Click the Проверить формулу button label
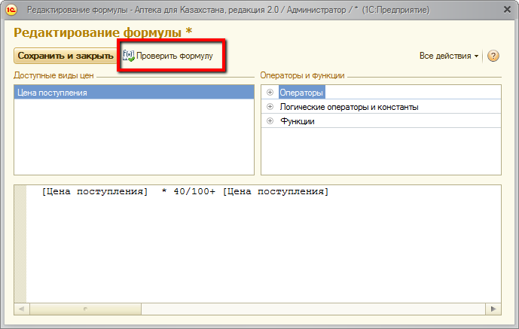Viewport: 519px width, 329px height. point(175,56)
